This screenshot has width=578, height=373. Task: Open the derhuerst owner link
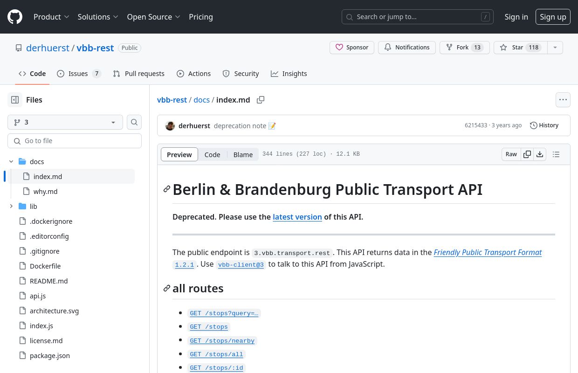[48, 48]
